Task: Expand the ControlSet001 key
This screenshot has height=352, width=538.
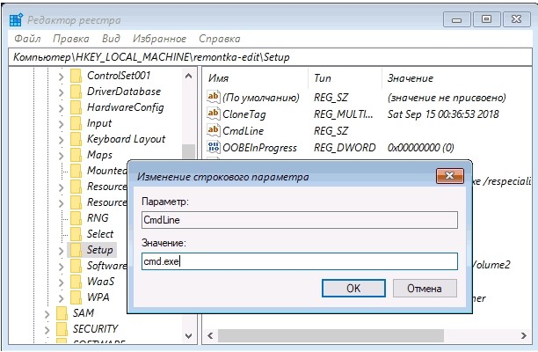Action: pyautogui.click(x=61, y=77)
